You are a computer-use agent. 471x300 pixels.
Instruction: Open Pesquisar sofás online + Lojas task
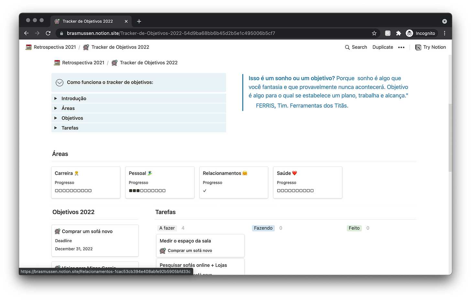[200, 267]
